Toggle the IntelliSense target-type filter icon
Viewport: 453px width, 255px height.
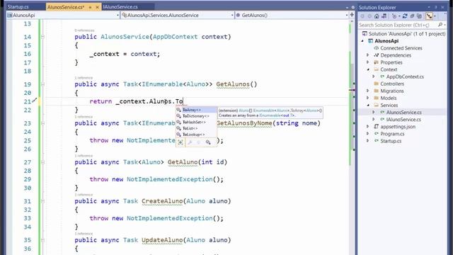(x=180, y=142)
